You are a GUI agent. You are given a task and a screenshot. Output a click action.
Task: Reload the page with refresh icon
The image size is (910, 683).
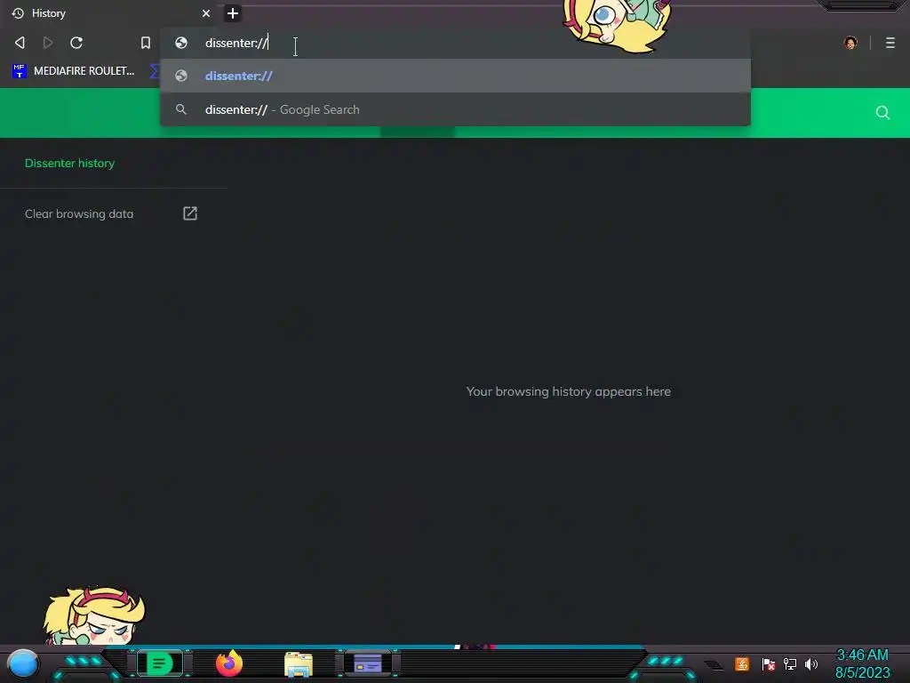pyautogui.click(x=76, y=43)
